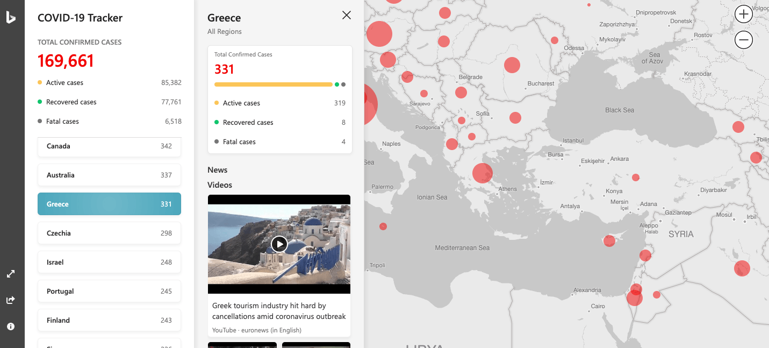Click the YouTube euronews source text

pyautogui.click(x=257, y=330)
